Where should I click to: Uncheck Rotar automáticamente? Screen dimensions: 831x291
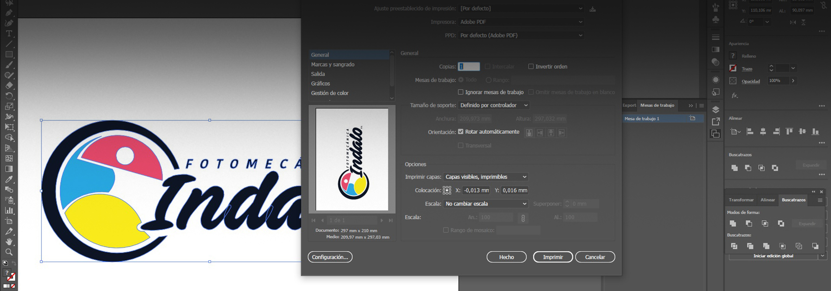pyautogui.click(x=460, y=132)
